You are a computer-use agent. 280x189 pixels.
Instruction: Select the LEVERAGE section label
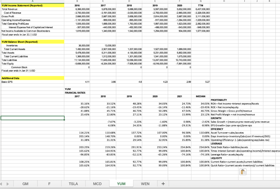[x=217, y=144]
